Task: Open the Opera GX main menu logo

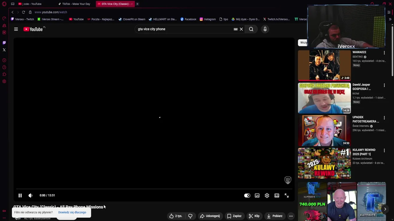Action: (x=4, y=4)
